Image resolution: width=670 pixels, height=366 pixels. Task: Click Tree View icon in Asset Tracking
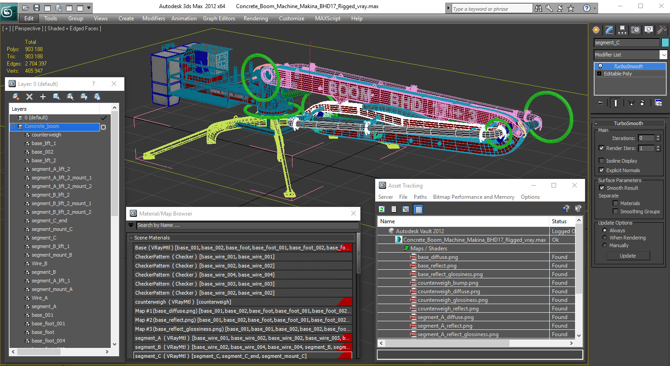tap(406, 209)
